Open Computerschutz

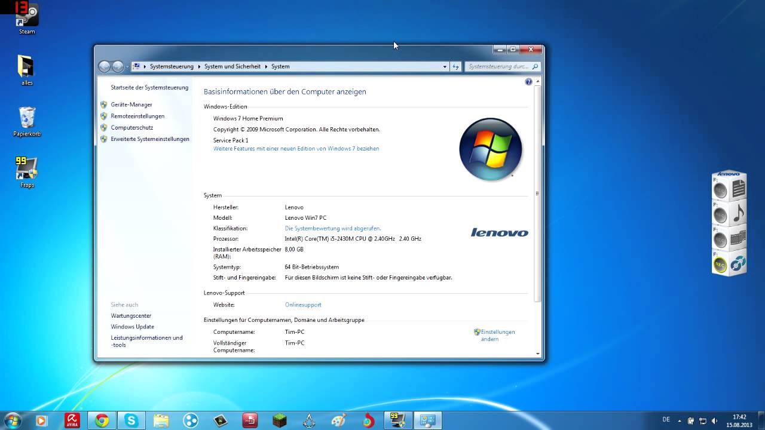[x=132, y=127]
